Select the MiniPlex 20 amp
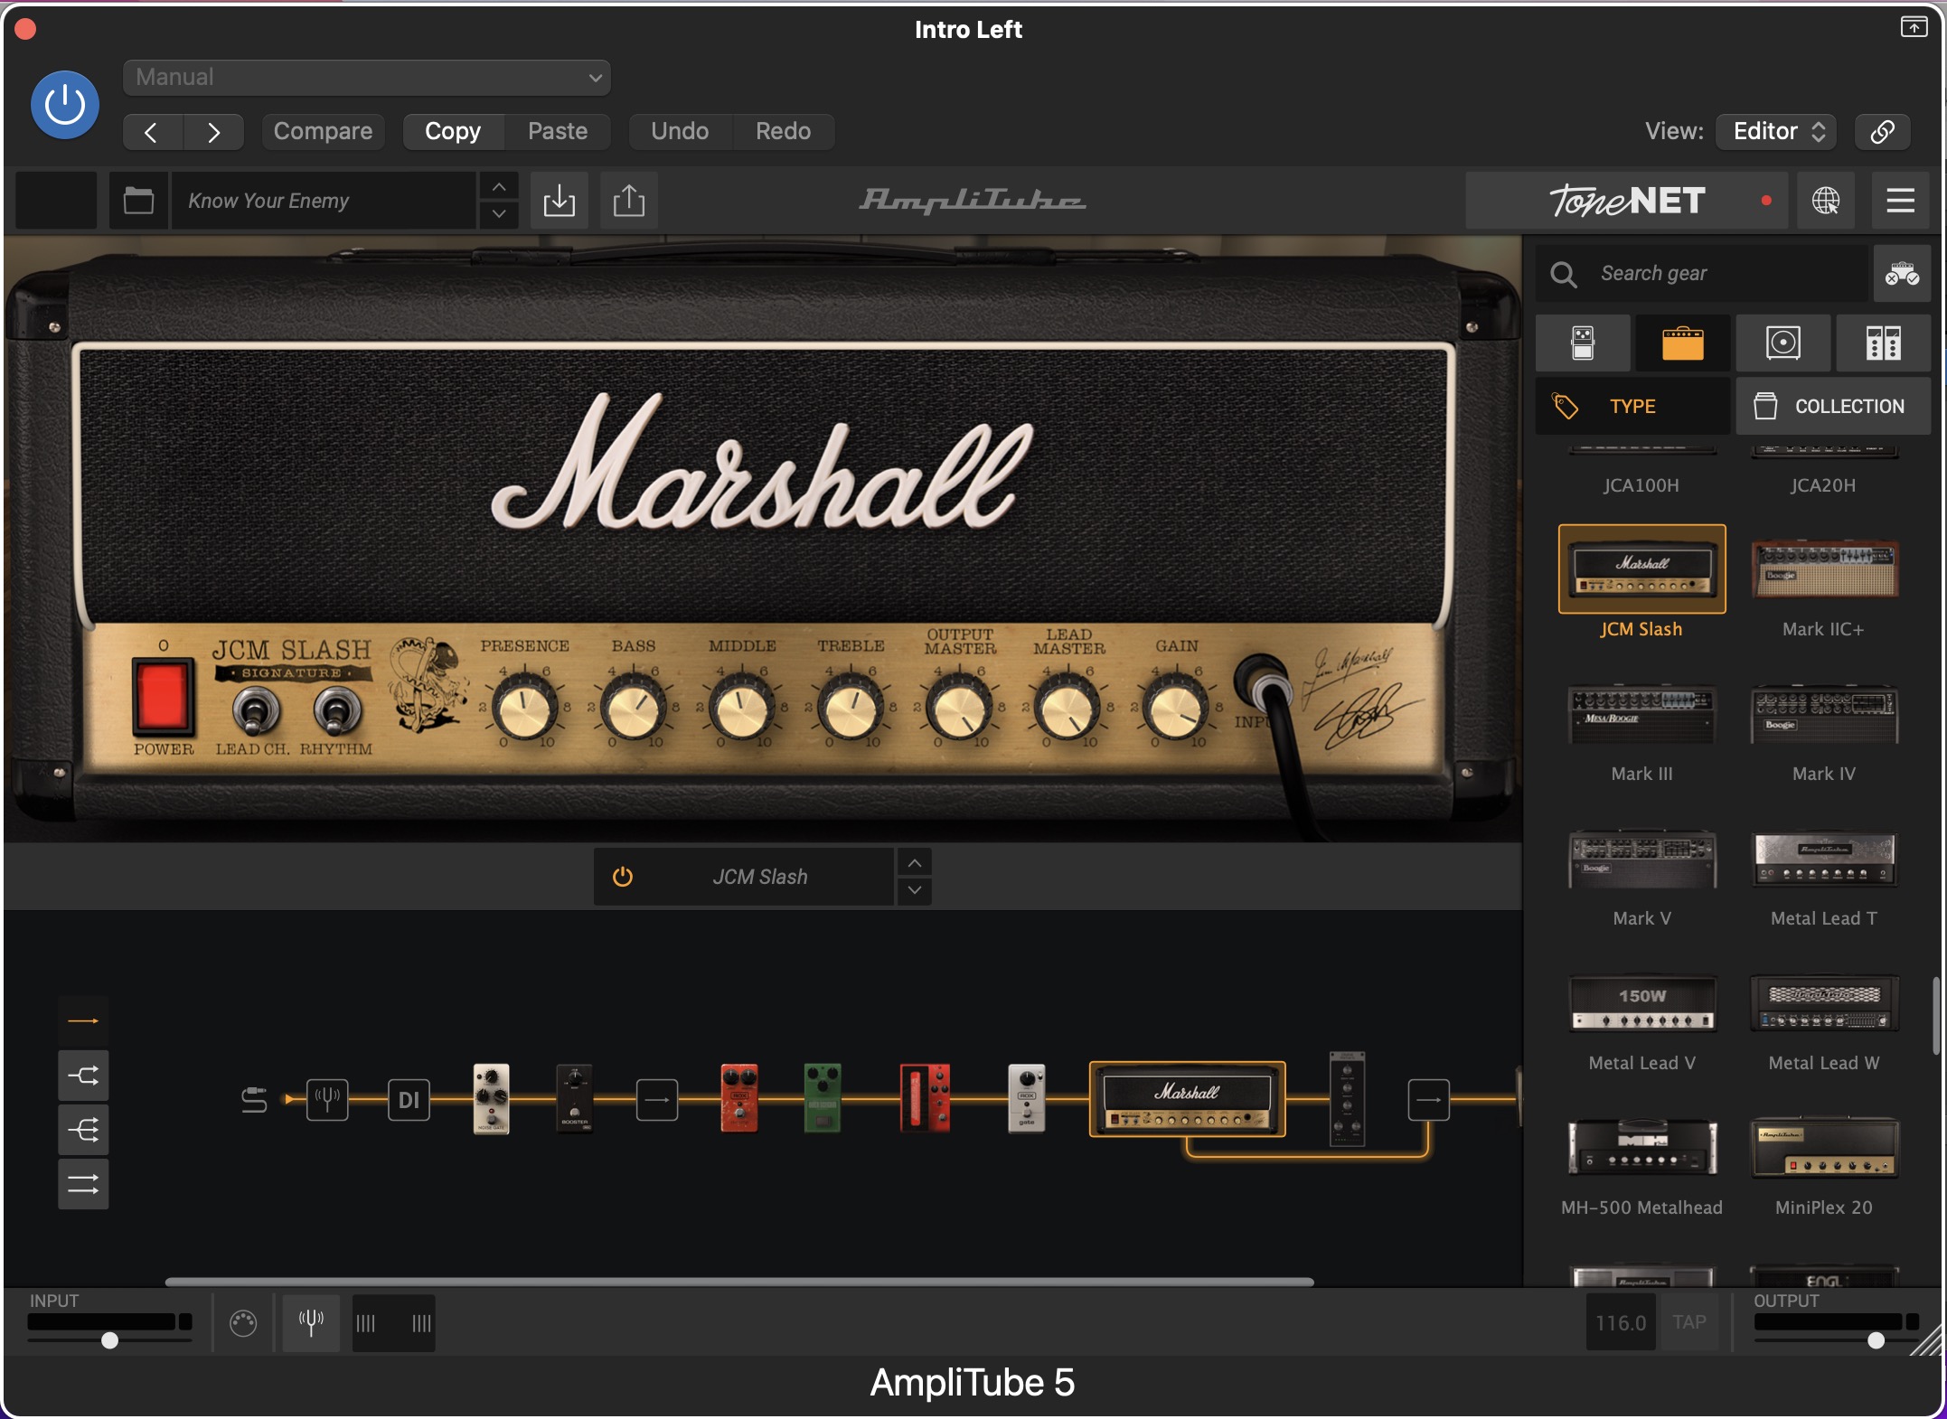This screenshot has height=1419, width=1947. [1824, 1148]
